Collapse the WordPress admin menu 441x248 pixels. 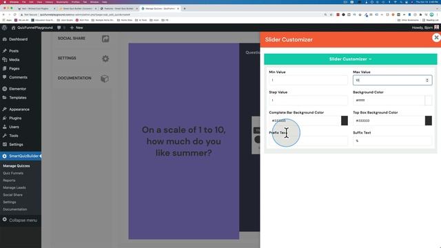tap(20, 220)
